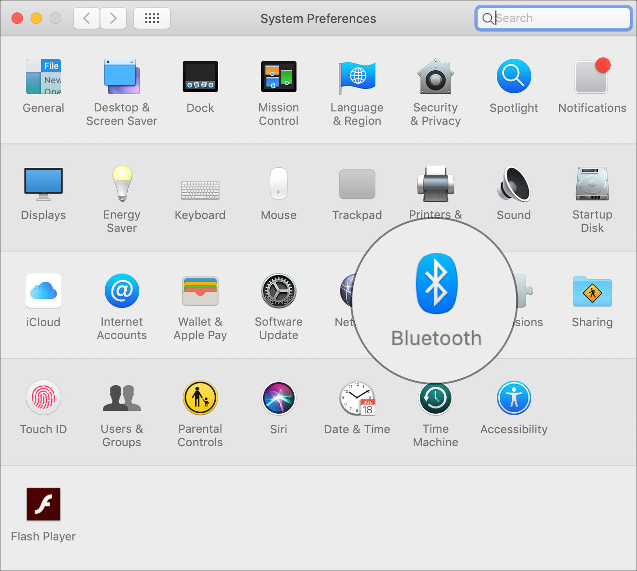Open the Mission Control pane
Image resolution: width=637 pixels, height=571 pixels.
coord(278,77)
